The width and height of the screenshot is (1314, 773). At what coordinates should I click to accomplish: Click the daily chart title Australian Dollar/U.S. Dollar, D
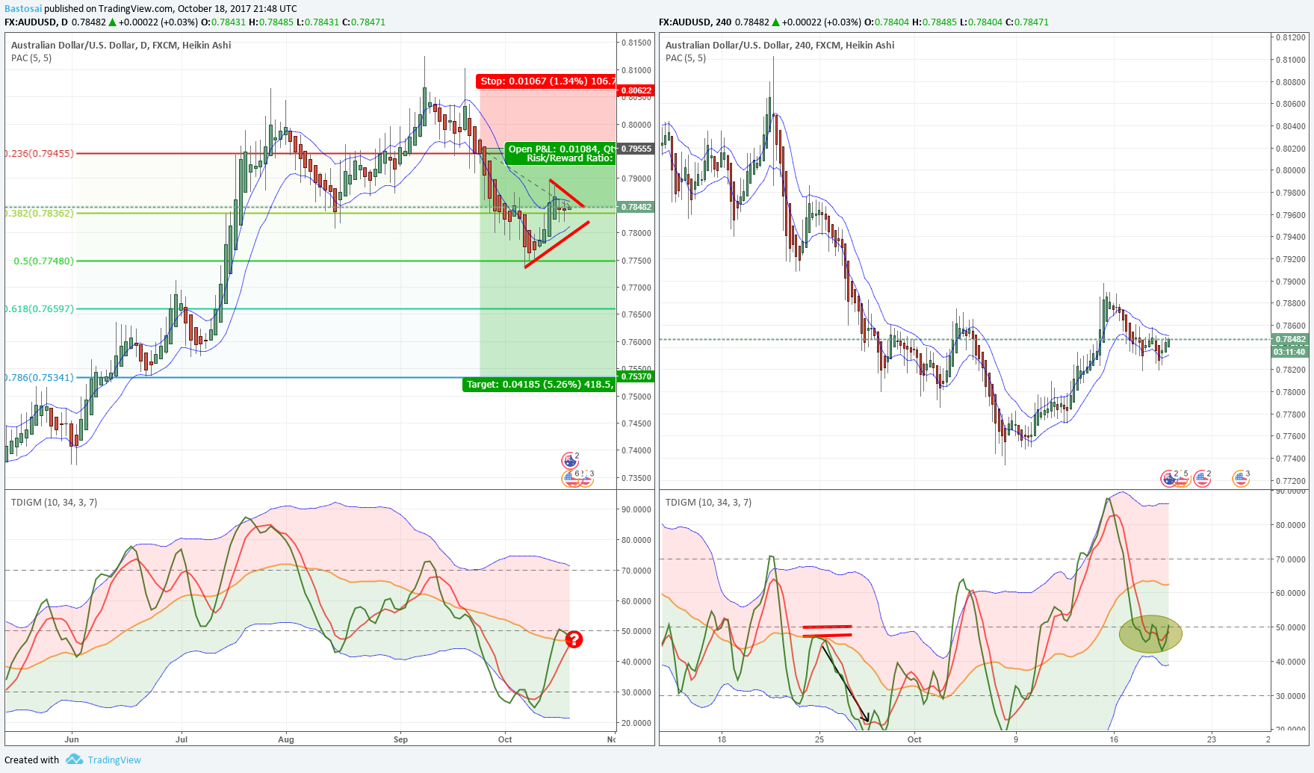tap(121, 45)
